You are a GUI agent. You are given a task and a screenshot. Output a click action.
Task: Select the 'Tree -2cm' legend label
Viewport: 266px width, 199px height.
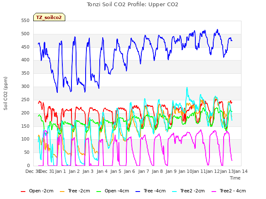pyautogui.click(x=79, y=191)
